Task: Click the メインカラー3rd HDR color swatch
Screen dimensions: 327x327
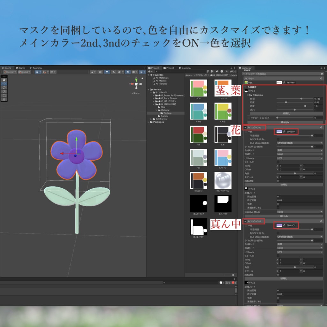Action: (279, 225)
